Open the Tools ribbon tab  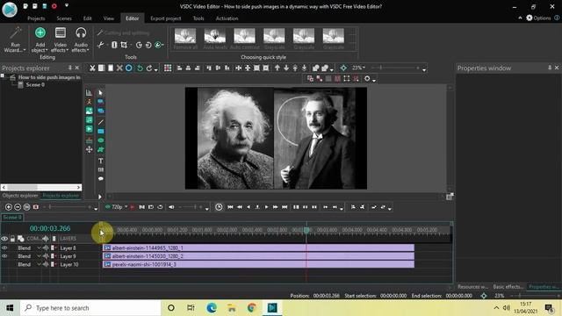click(198, 18)
